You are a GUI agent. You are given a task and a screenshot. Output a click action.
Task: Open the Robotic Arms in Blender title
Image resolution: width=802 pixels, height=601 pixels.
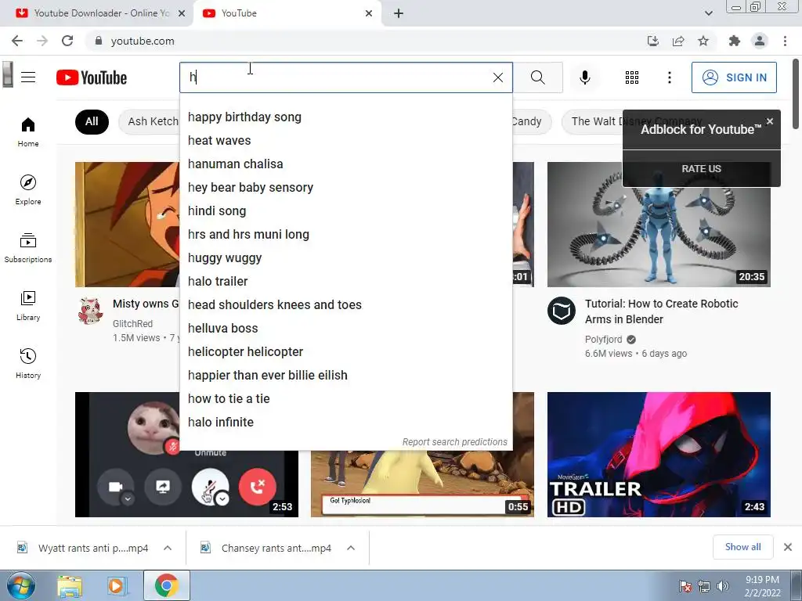pyautogui.click(x=661, y=311)
